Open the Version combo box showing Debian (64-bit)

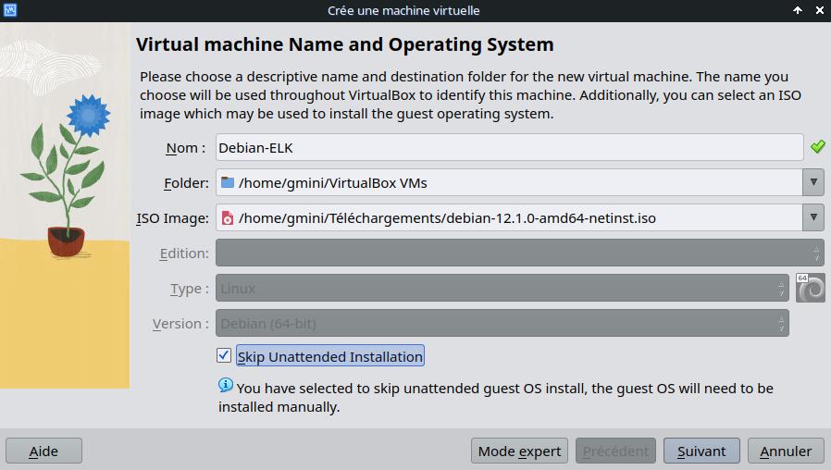[x=502, y=323]
